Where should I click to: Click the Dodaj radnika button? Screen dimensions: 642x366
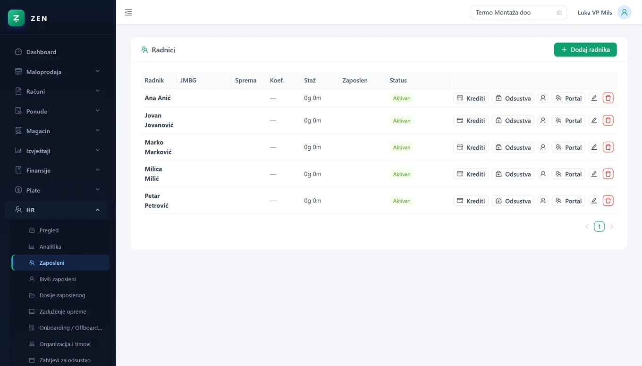585,49
